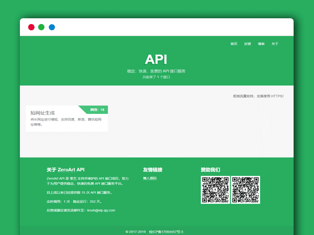Image resolution: width=314 pixels, height=235 pixels.
Task: Click the large API heading
Action: click(156, 58)
